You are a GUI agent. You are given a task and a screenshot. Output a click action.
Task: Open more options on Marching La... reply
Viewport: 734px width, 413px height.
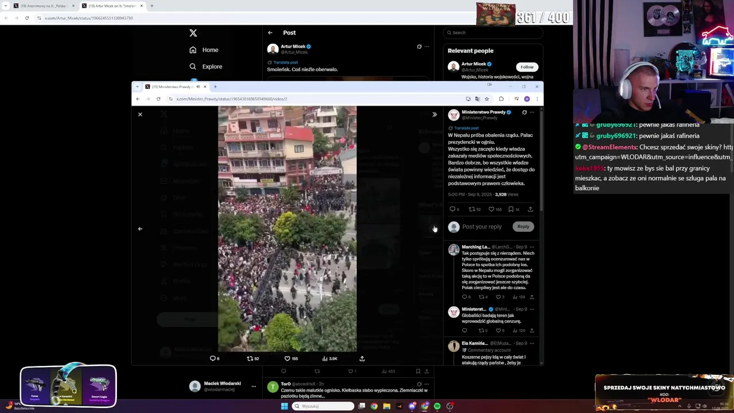click(532, 247)
